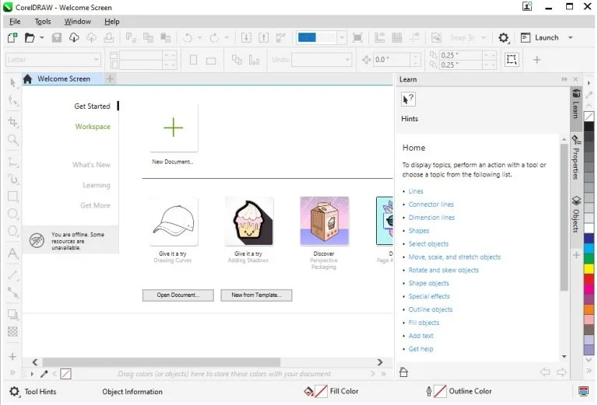Pick the red swatch in color palette
Viewport: 598px width, 405px height.
[x=589, y=278]
